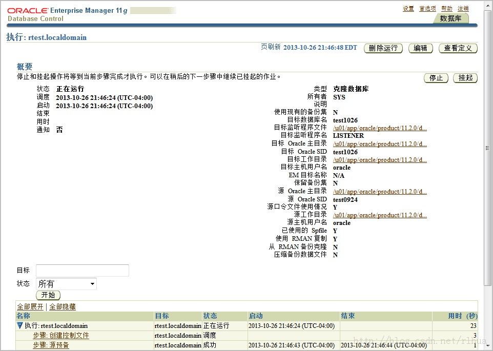Click the 挂起 button
493x351 pixels.
coord(465,78)
